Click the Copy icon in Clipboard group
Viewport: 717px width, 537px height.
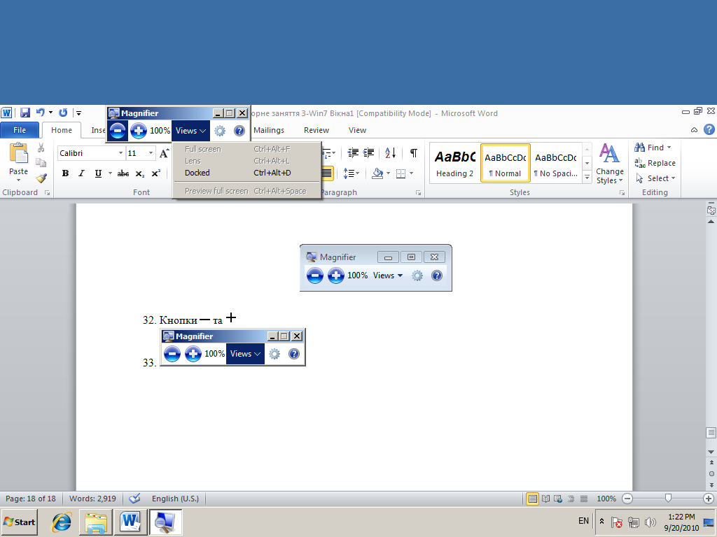[41, 162]
